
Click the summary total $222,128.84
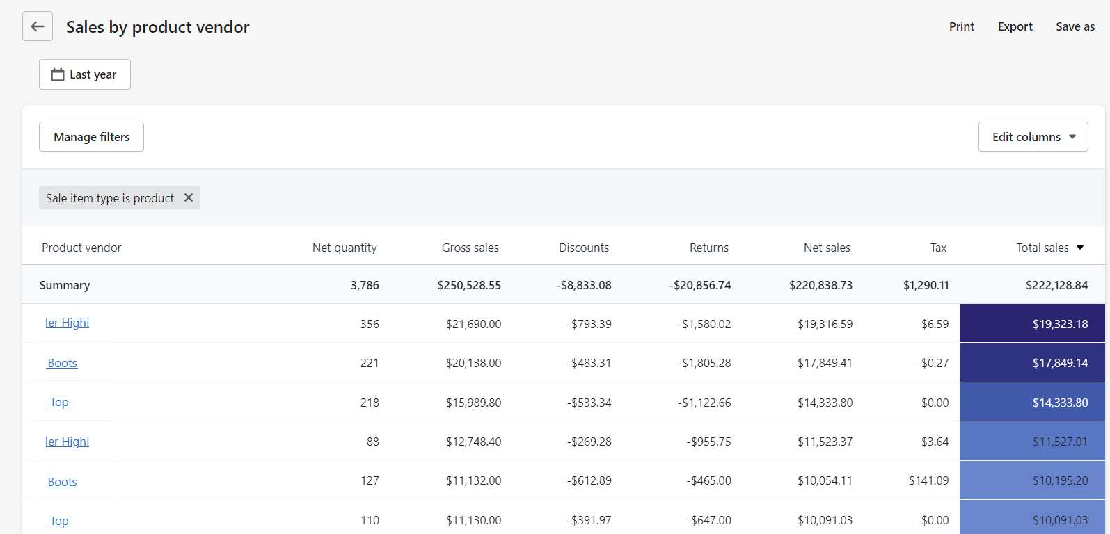(1057, 285)
